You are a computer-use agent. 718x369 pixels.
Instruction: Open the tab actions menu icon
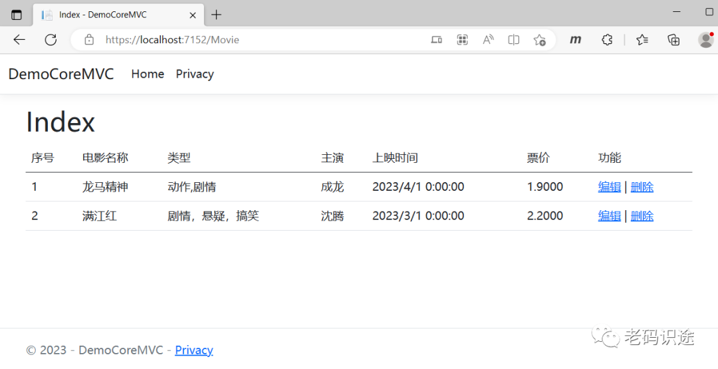(16, 15)
